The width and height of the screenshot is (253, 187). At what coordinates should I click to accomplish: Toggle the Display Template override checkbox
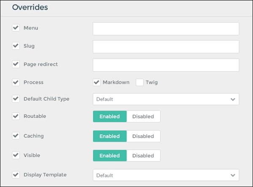pyautogui.click(x=16, y=174)
